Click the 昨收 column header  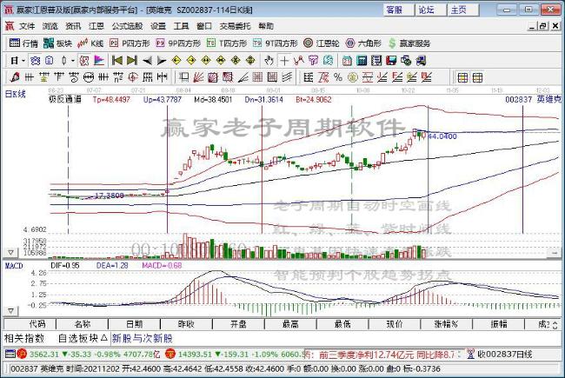(x=186, y=324)
